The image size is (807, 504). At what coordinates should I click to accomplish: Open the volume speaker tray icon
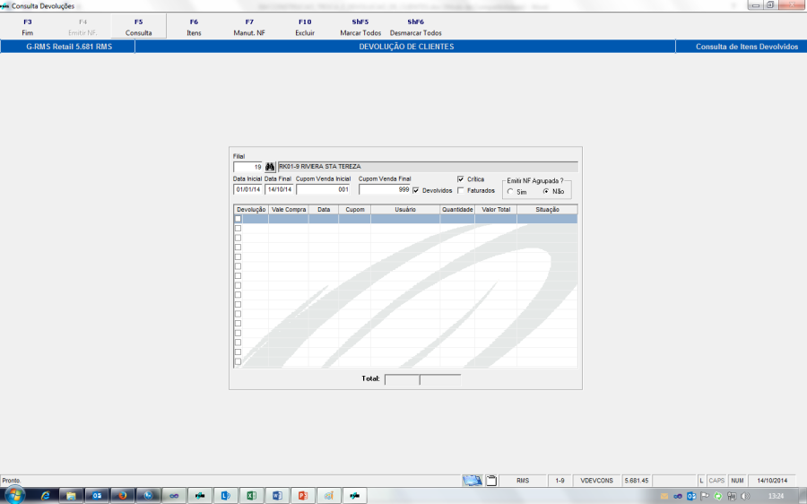[x=745, y=496]
